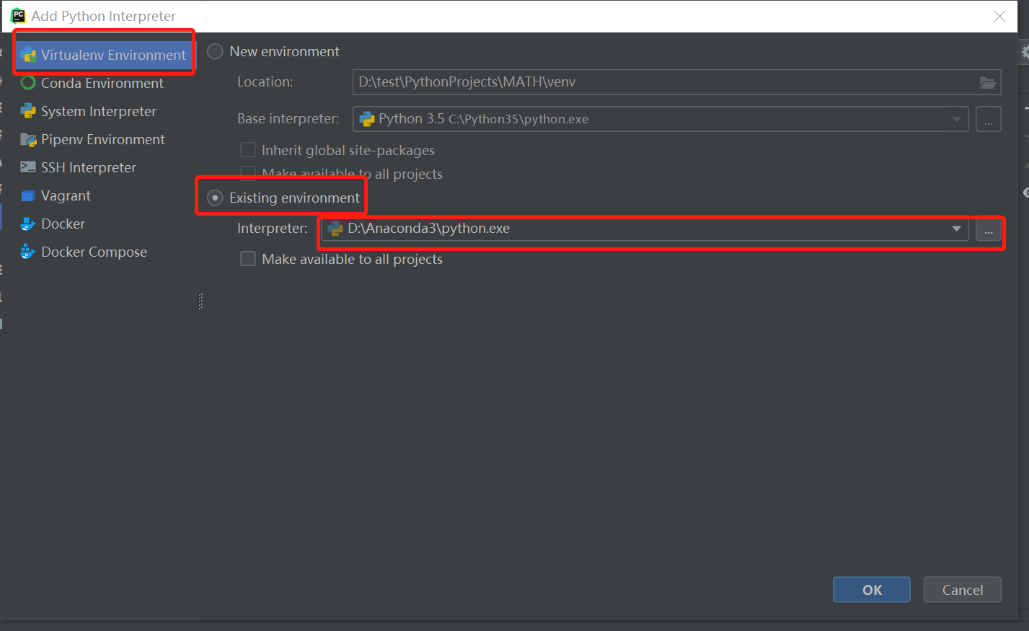Viewport: 1029px width, 631px height.
Task: Click the ellipsis button next to Interpreter
Action: [989, 230]
